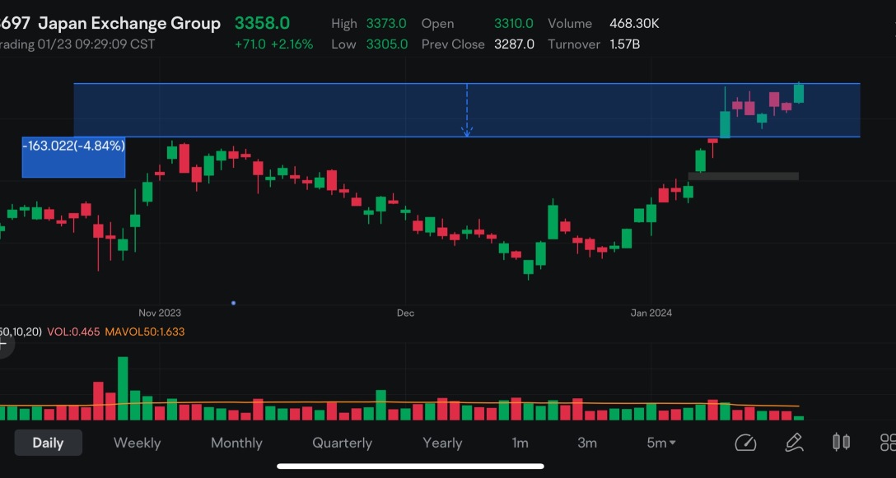The width and height of the screenshot is (896, 478).
Task: Click the +71.0 +2.16% change value
Action: [273, 44]
